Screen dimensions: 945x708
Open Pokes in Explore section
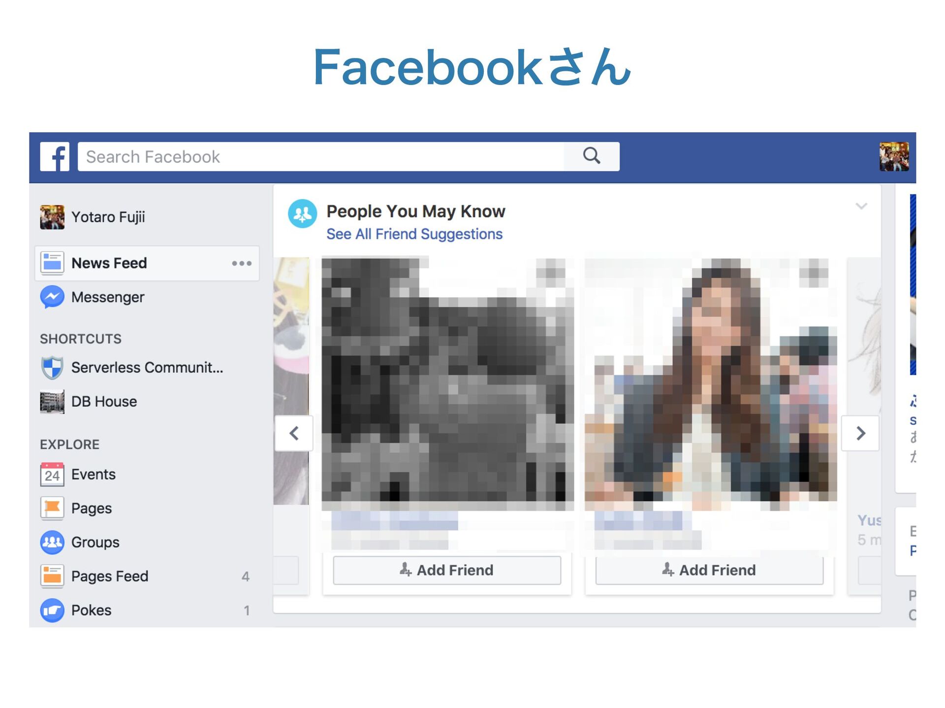pyautogui.click(x=92, y=610)
